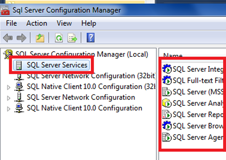Select the SQL Server Agent service row
The image size is (226, 160).
pyautogui.click(x=197, y=137)
